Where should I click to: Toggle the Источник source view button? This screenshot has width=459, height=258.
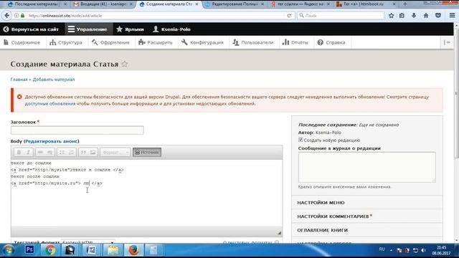pos(147,152)
